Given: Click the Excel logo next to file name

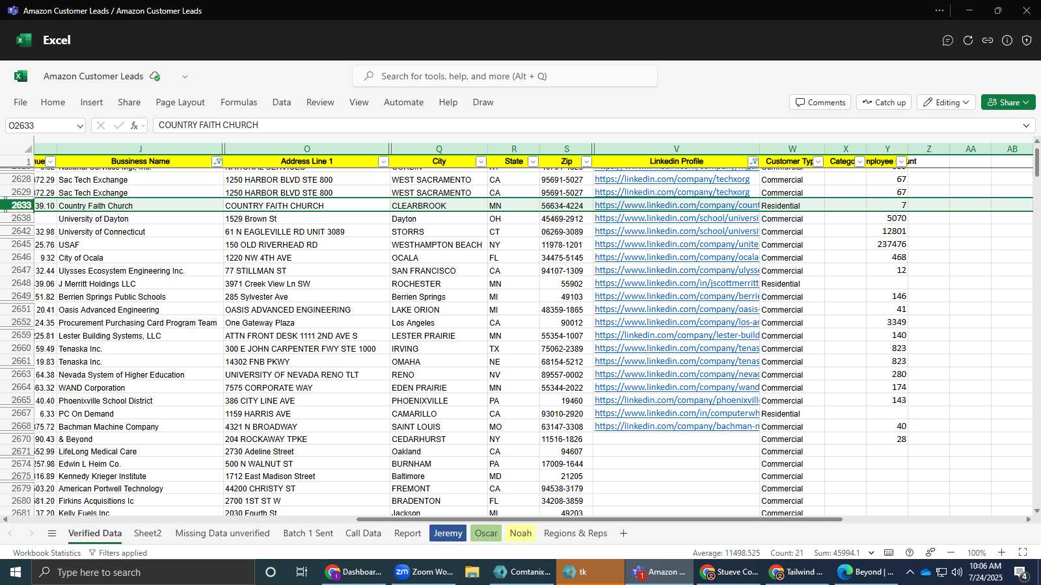Looking at the screenshot, I should point(21,76).
